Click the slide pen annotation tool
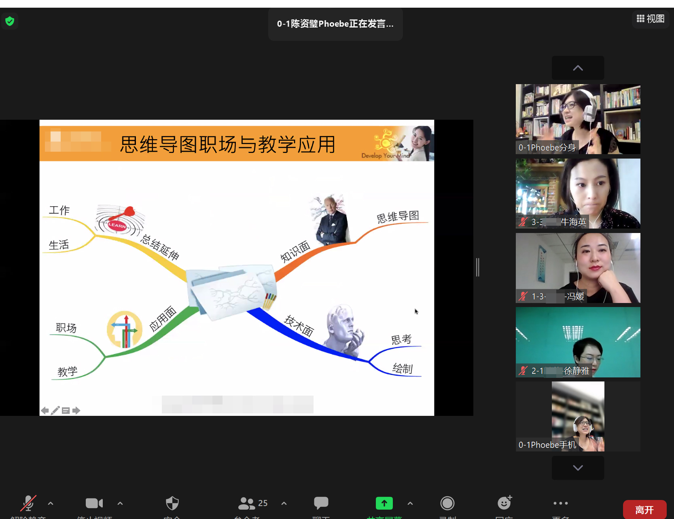The image size is (674, 519). [55, 410]
